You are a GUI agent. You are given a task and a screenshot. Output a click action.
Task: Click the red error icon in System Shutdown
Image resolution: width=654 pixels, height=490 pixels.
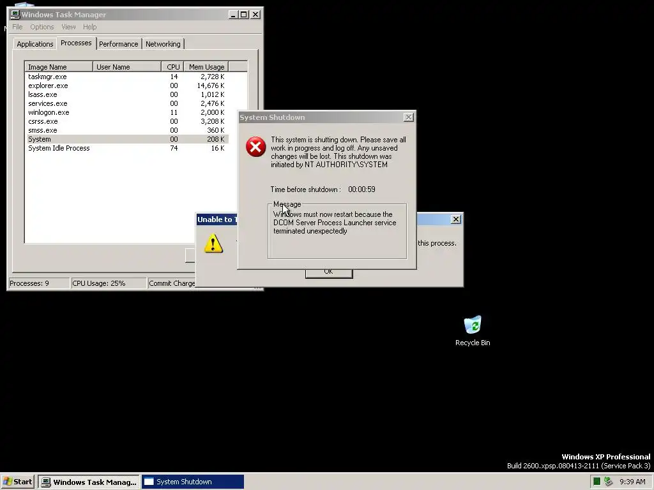click(255, 147)
